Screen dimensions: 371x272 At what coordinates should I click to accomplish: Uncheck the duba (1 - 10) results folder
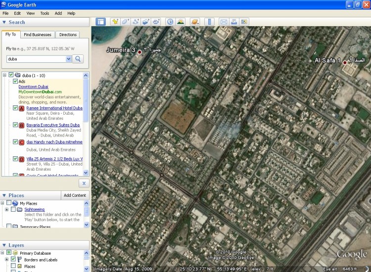[x=11, y=75]
